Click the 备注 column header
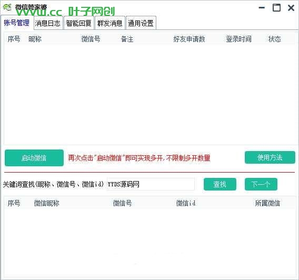 [x=127, y=39]
